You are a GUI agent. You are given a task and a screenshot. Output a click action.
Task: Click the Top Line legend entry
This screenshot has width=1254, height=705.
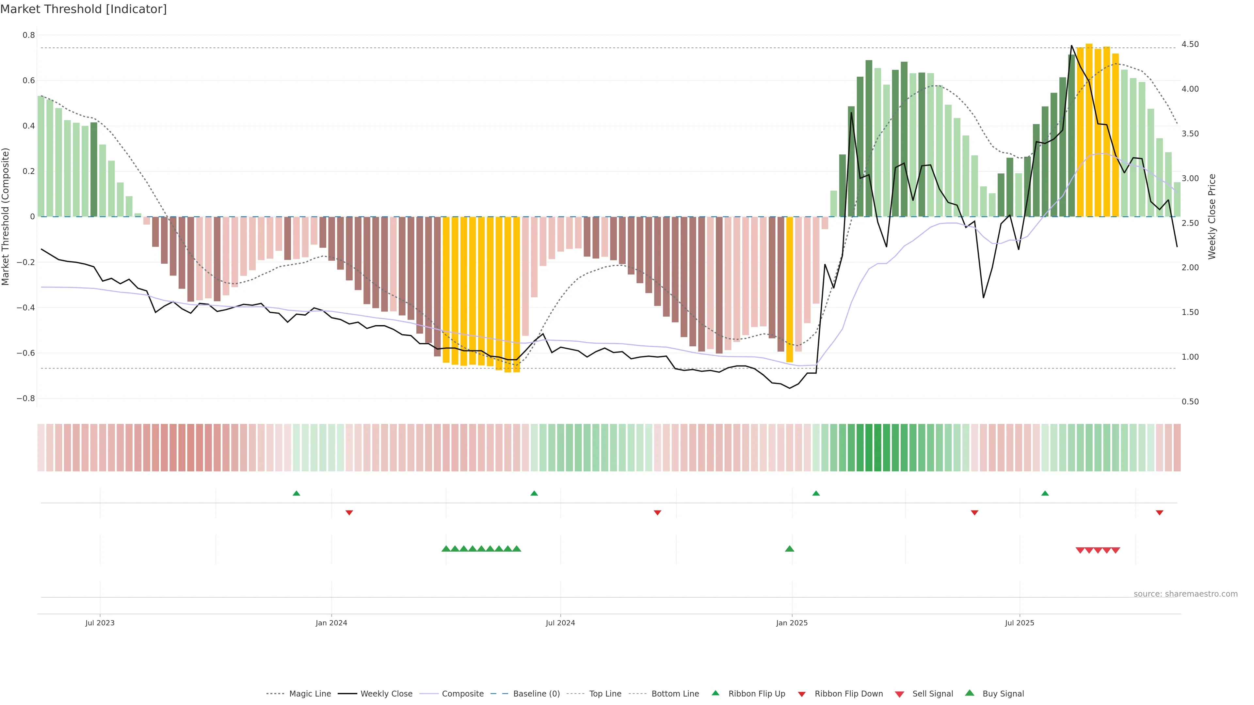[605, 694]
